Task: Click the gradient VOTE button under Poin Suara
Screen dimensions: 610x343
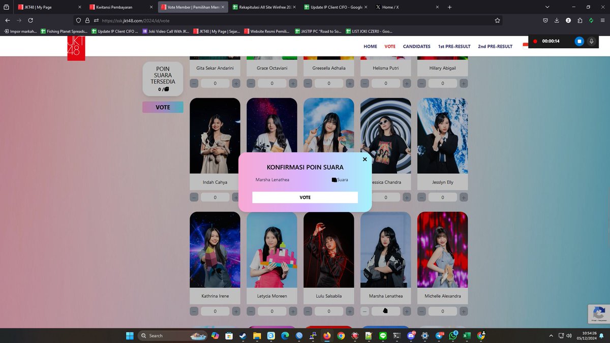Action: point(163,107)
